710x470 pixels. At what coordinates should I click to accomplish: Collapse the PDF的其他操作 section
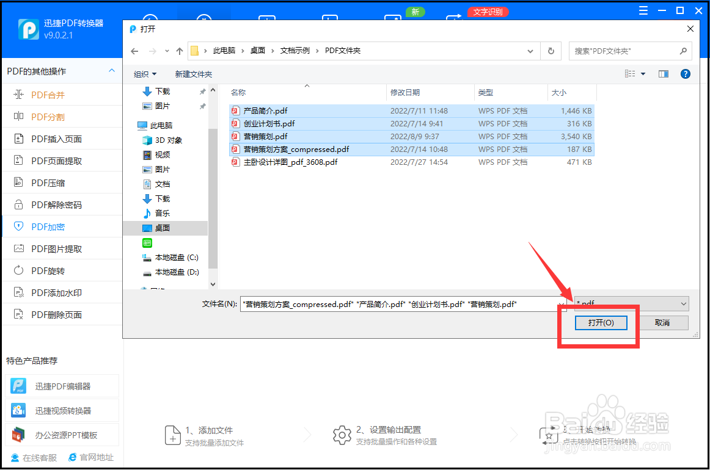pos(111,71)
